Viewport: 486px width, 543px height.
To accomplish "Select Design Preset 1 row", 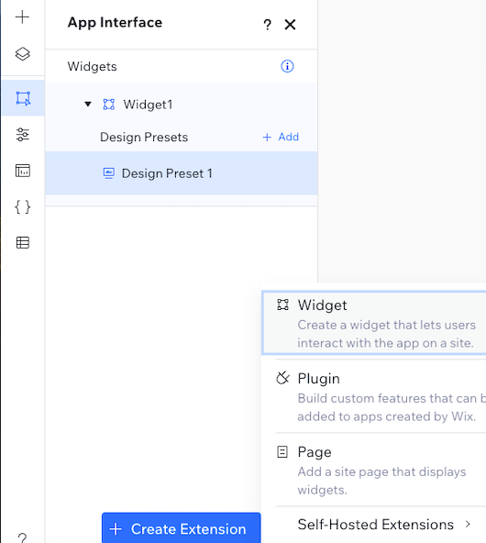I will [x=182, y=173].
